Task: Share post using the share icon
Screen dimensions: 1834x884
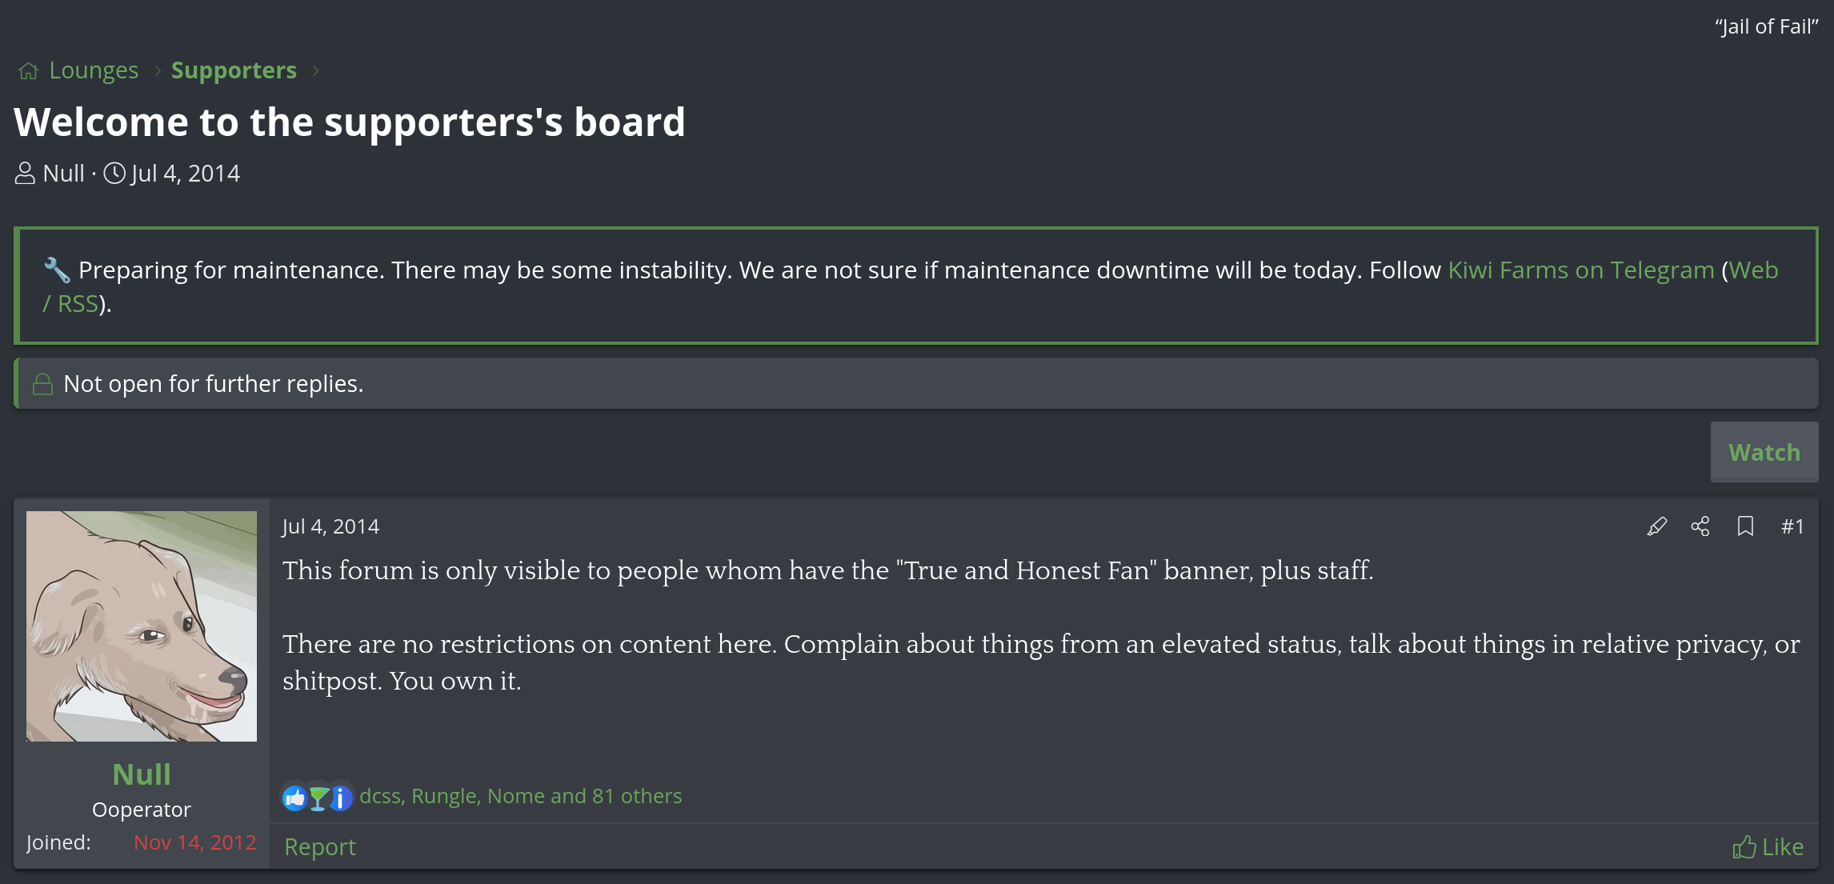Action: pos(1700,526)
